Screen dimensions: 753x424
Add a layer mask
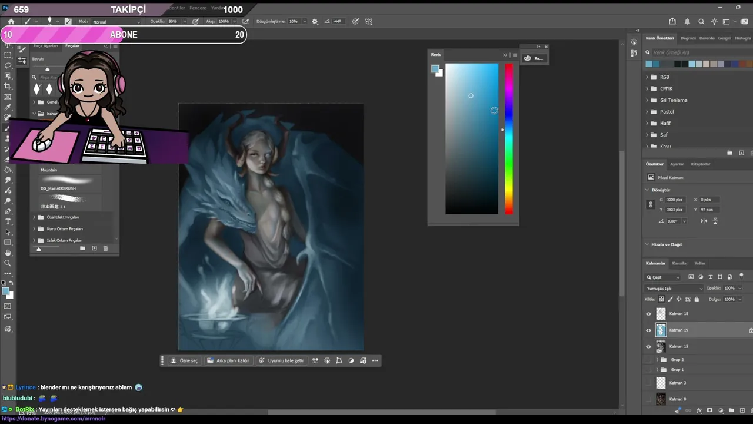coord(709,410)
